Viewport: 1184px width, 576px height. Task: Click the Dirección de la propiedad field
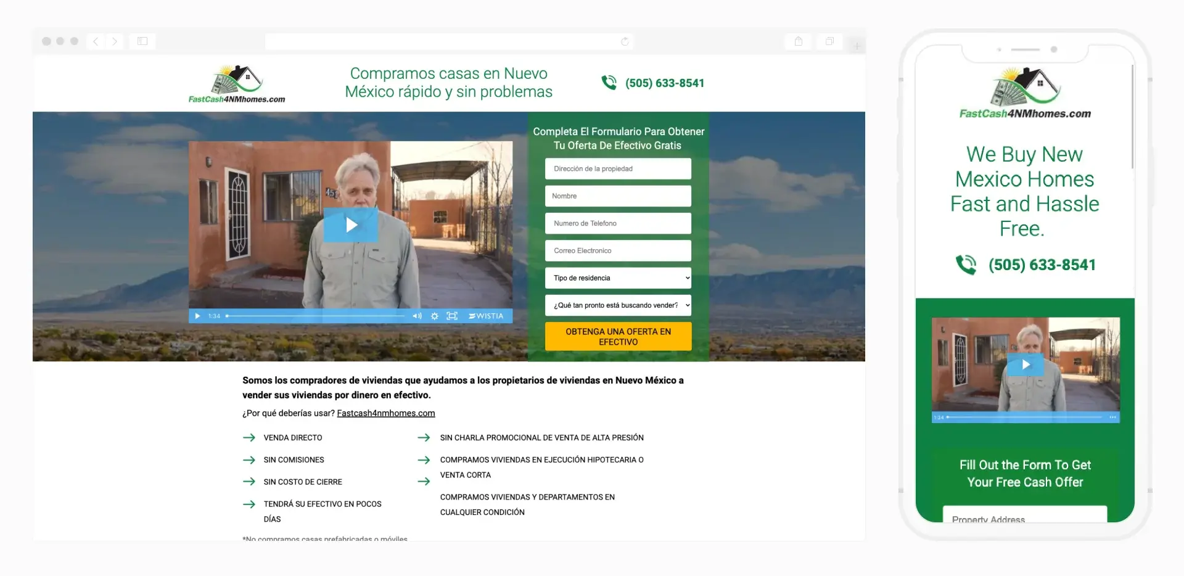pos(618,169)
